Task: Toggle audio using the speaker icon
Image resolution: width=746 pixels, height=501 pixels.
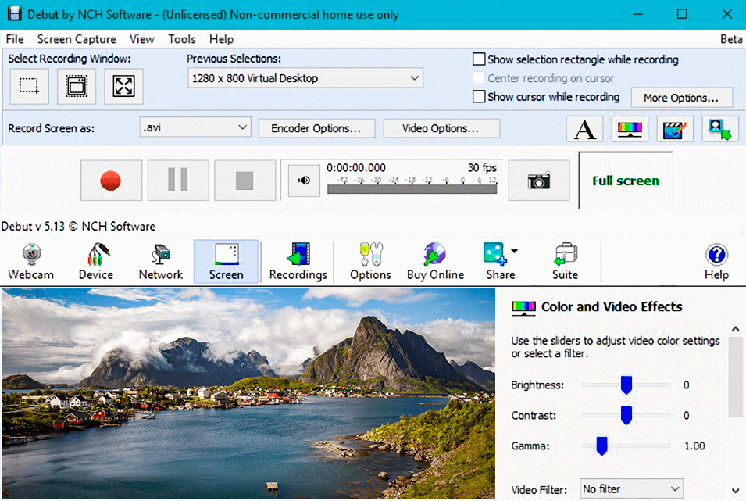Action: point(303,180)
